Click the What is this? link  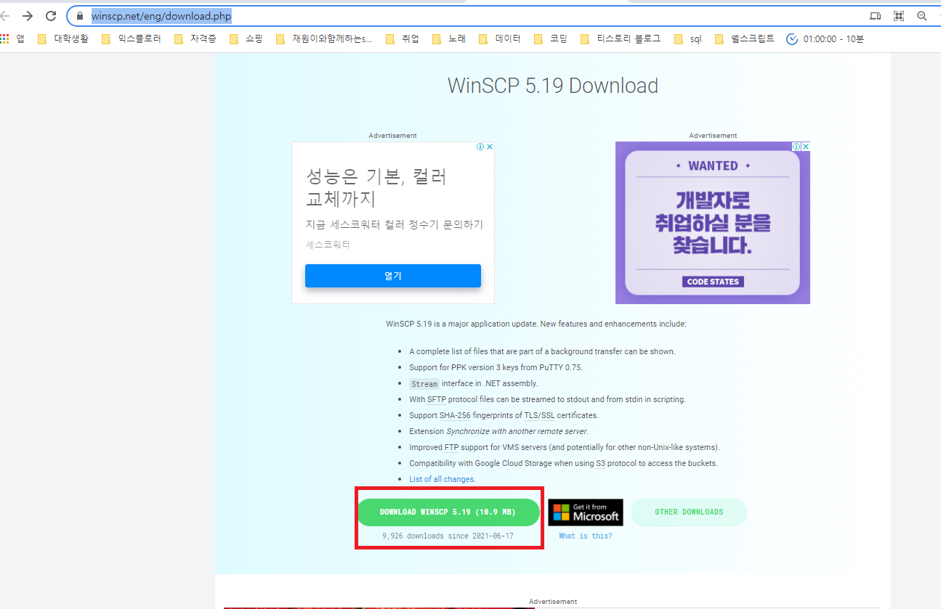(x=586, y=536)
